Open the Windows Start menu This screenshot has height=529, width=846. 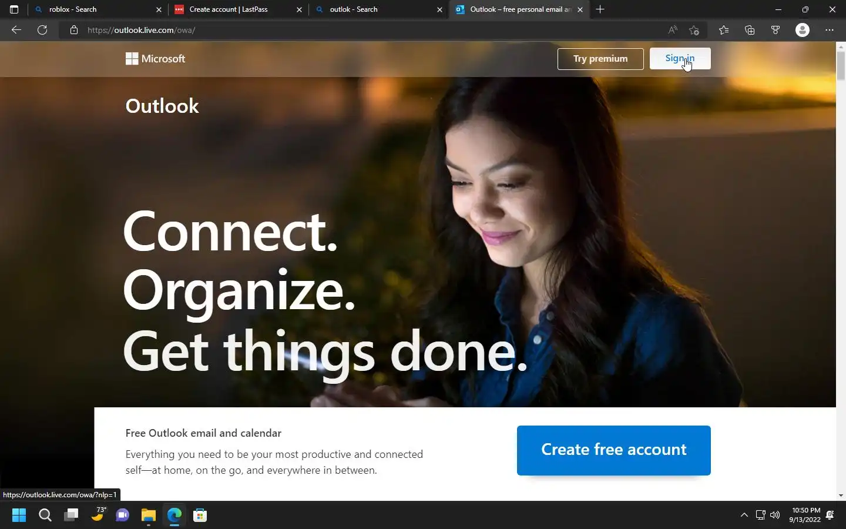point(19,515)
